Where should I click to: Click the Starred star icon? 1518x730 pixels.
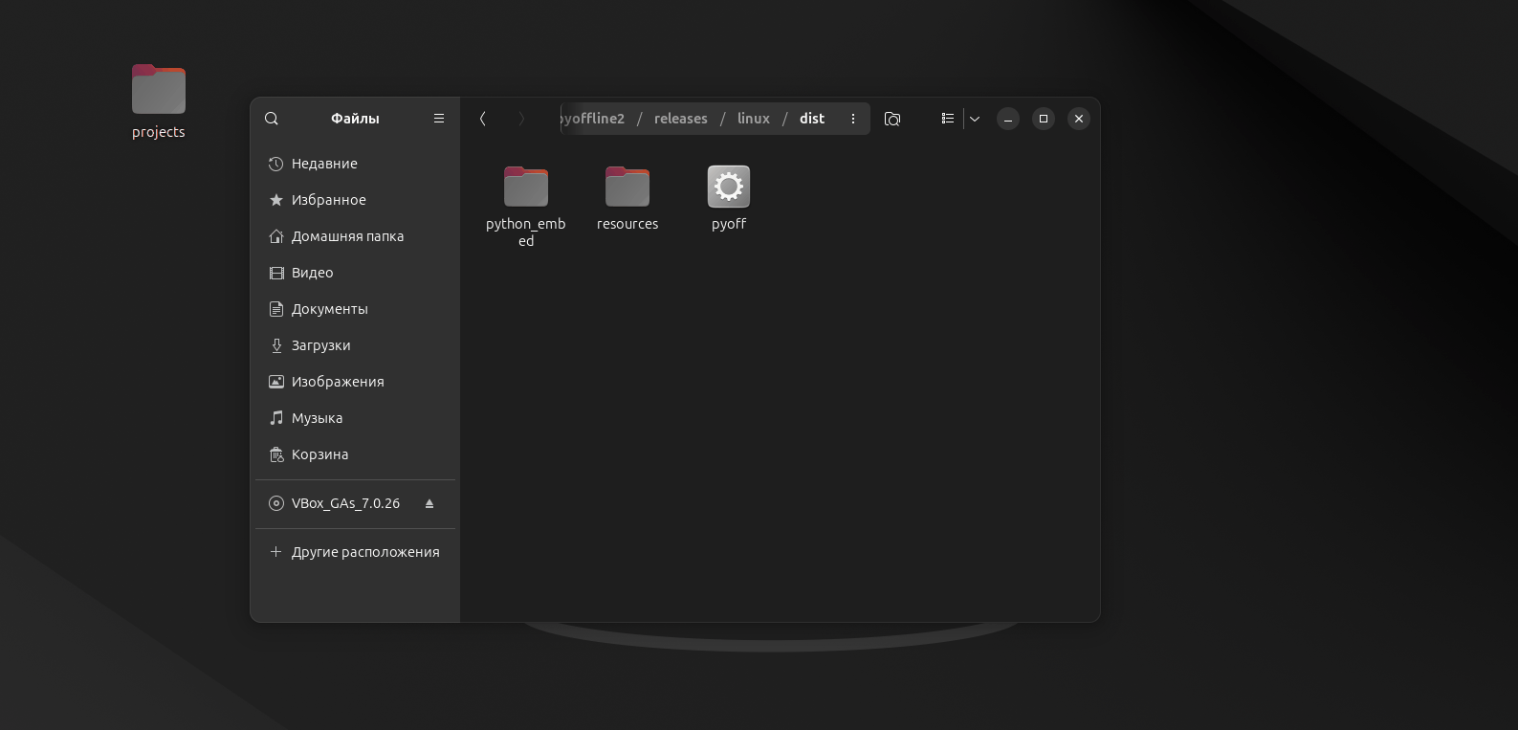(x=276, y=200)
